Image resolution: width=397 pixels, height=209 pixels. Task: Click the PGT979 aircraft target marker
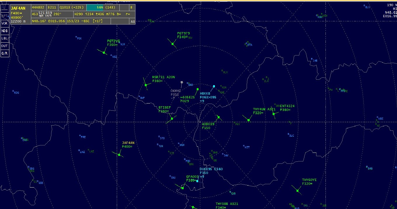coord(173,44)
